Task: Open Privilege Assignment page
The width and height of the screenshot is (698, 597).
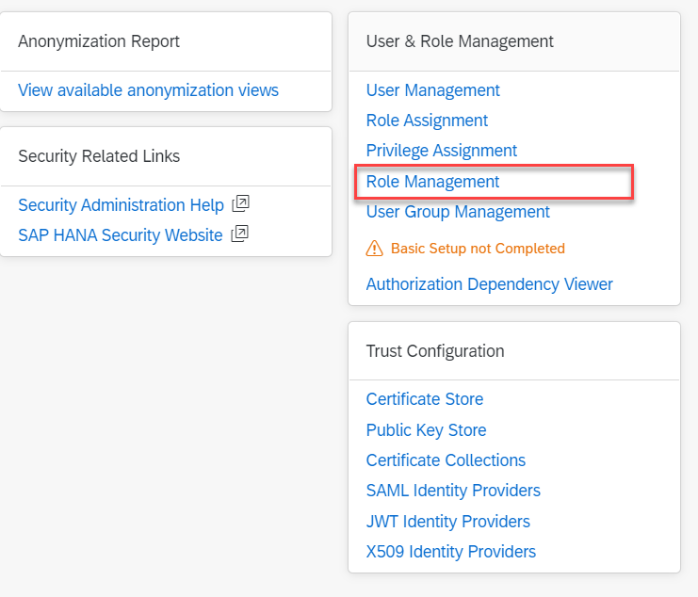Action: pyautogui.click(x=441, y=151)
